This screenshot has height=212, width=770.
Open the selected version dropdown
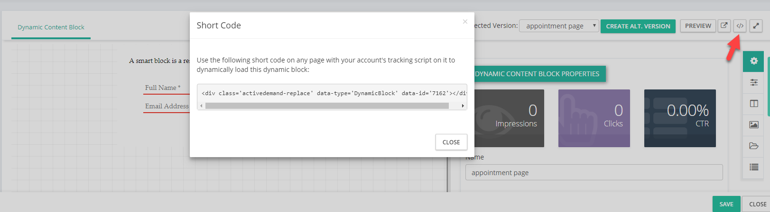559,26
